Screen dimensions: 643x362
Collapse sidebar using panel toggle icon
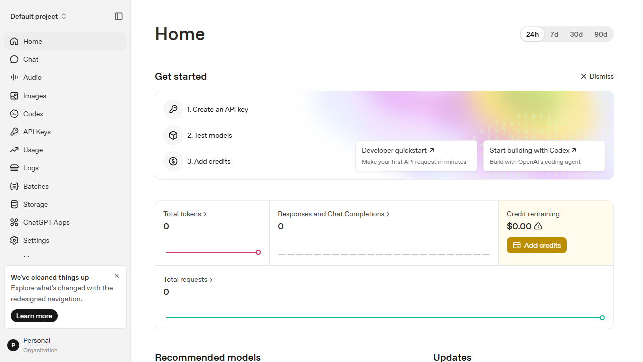(119, 16)
